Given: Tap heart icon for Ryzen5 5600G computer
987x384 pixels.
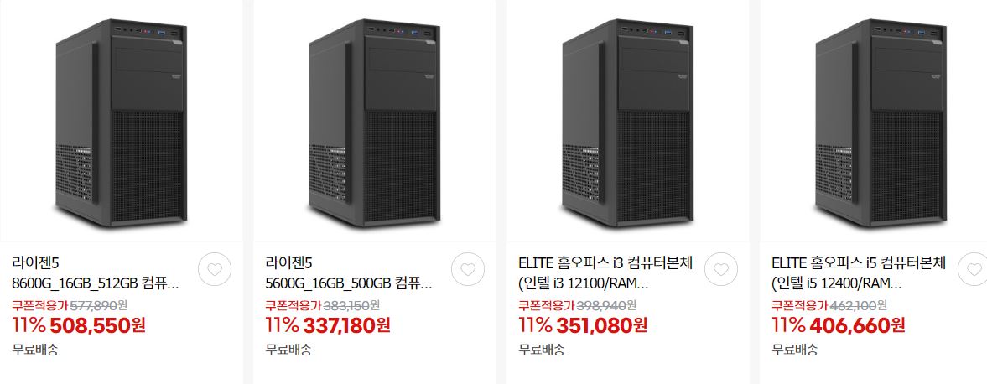Looking at the screenshot, I should click(468, 269).
